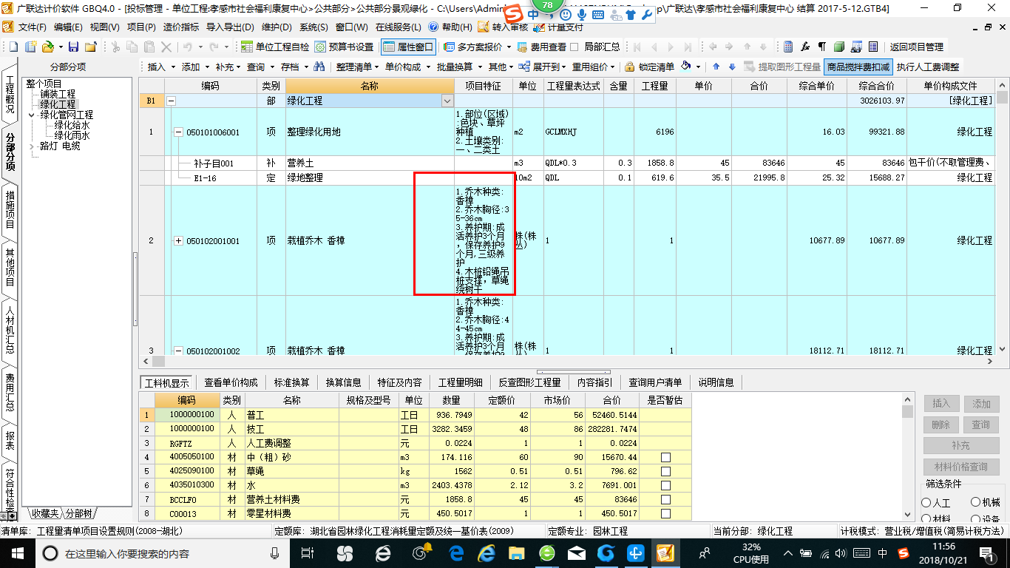Click the move down blue arrow
The height and width of the screenshot is (568, 1010).
(732, 67)
